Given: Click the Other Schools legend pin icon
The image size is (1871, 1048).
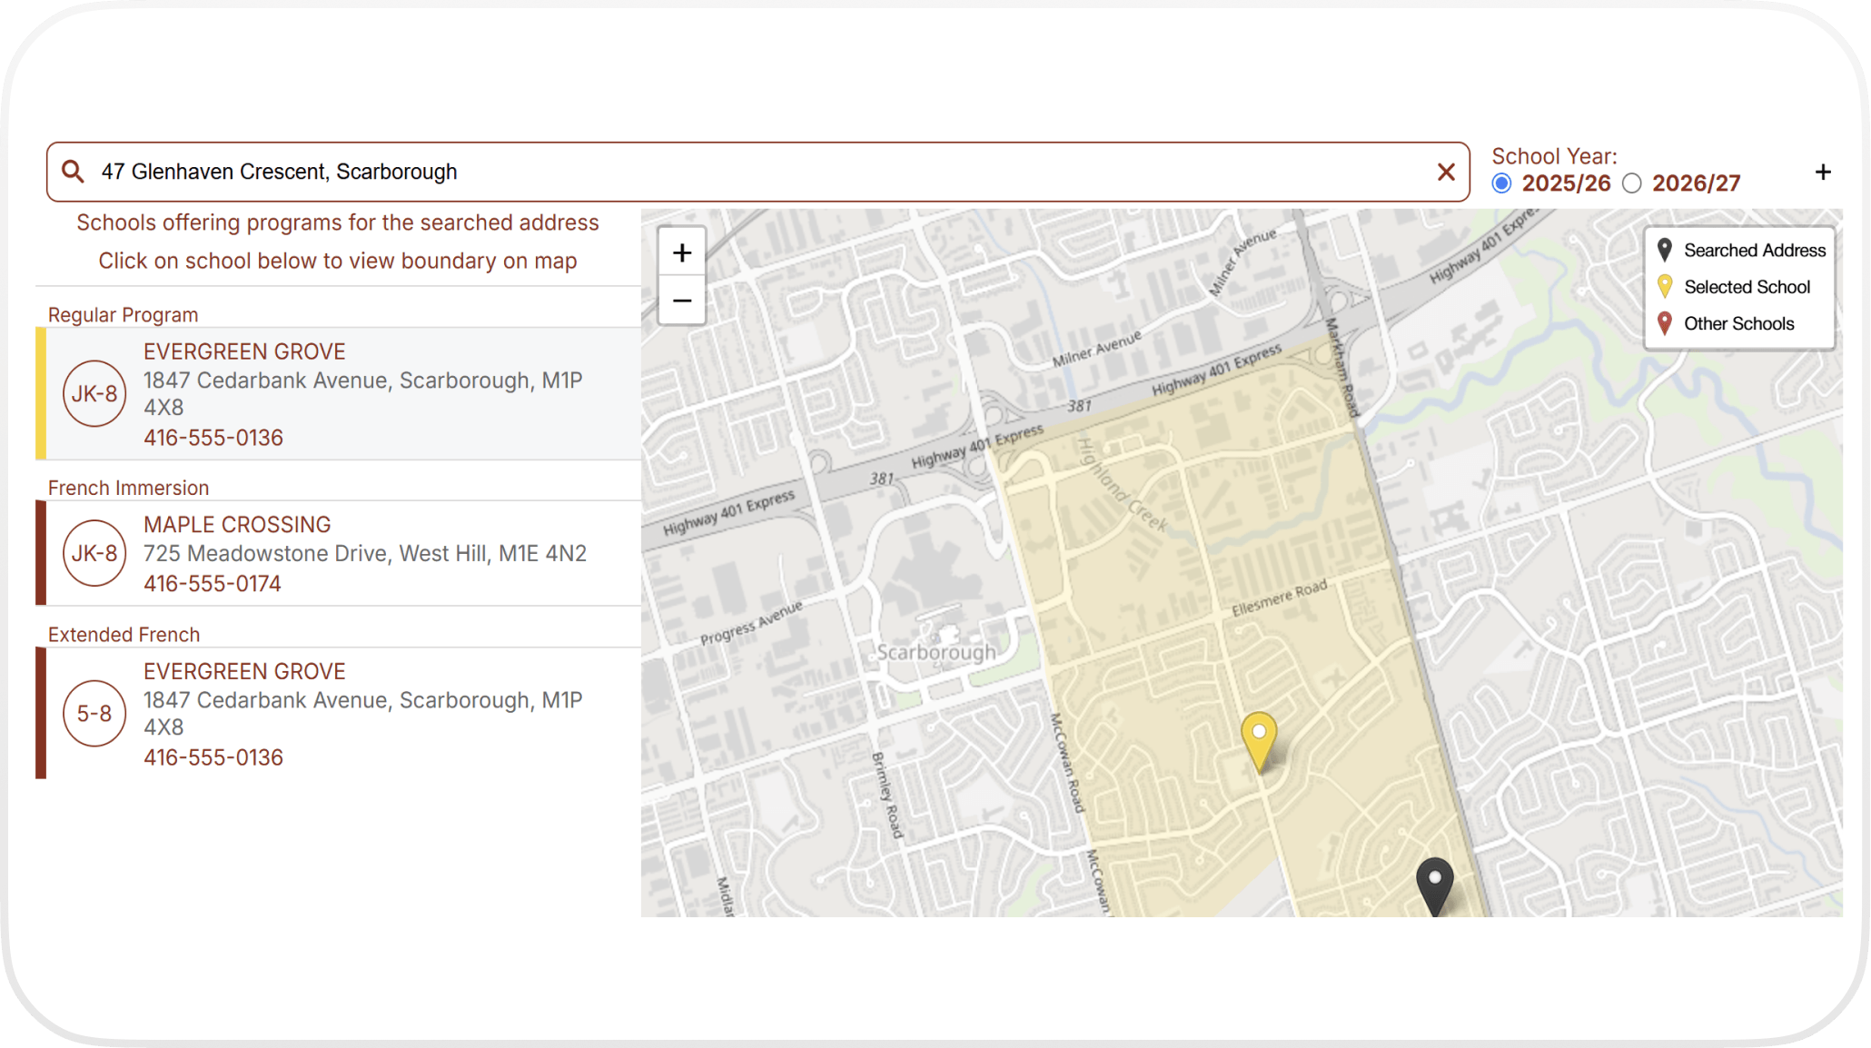Looking at the screenshot, I should [x=1665, y=323].
